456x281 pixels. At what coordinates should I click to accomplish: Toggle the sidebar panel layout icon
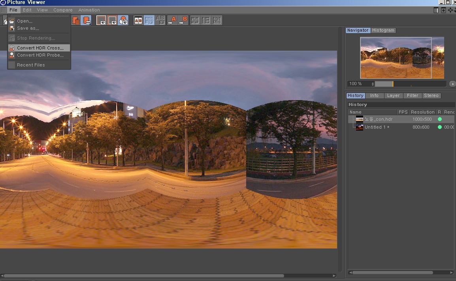436,10
